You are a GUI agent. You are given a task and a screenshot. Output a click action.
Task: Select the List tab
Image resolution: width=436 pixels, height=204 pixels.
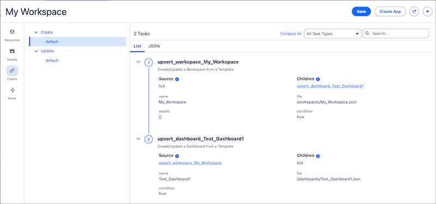tap(137, 46)
